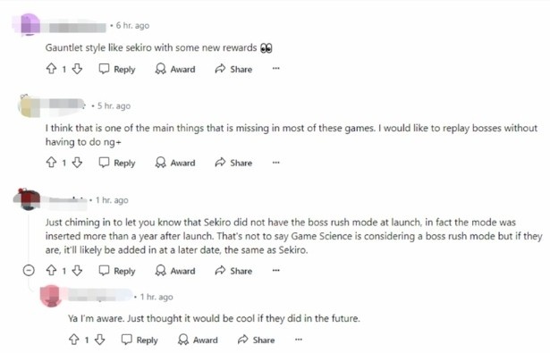Share the "Ya I'm aware" reply

[256, 340]
